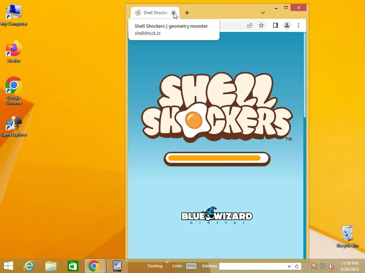Viewport: 365px width, 273px height.
Task: Open the network status tray icon
Action: [323, 266]
